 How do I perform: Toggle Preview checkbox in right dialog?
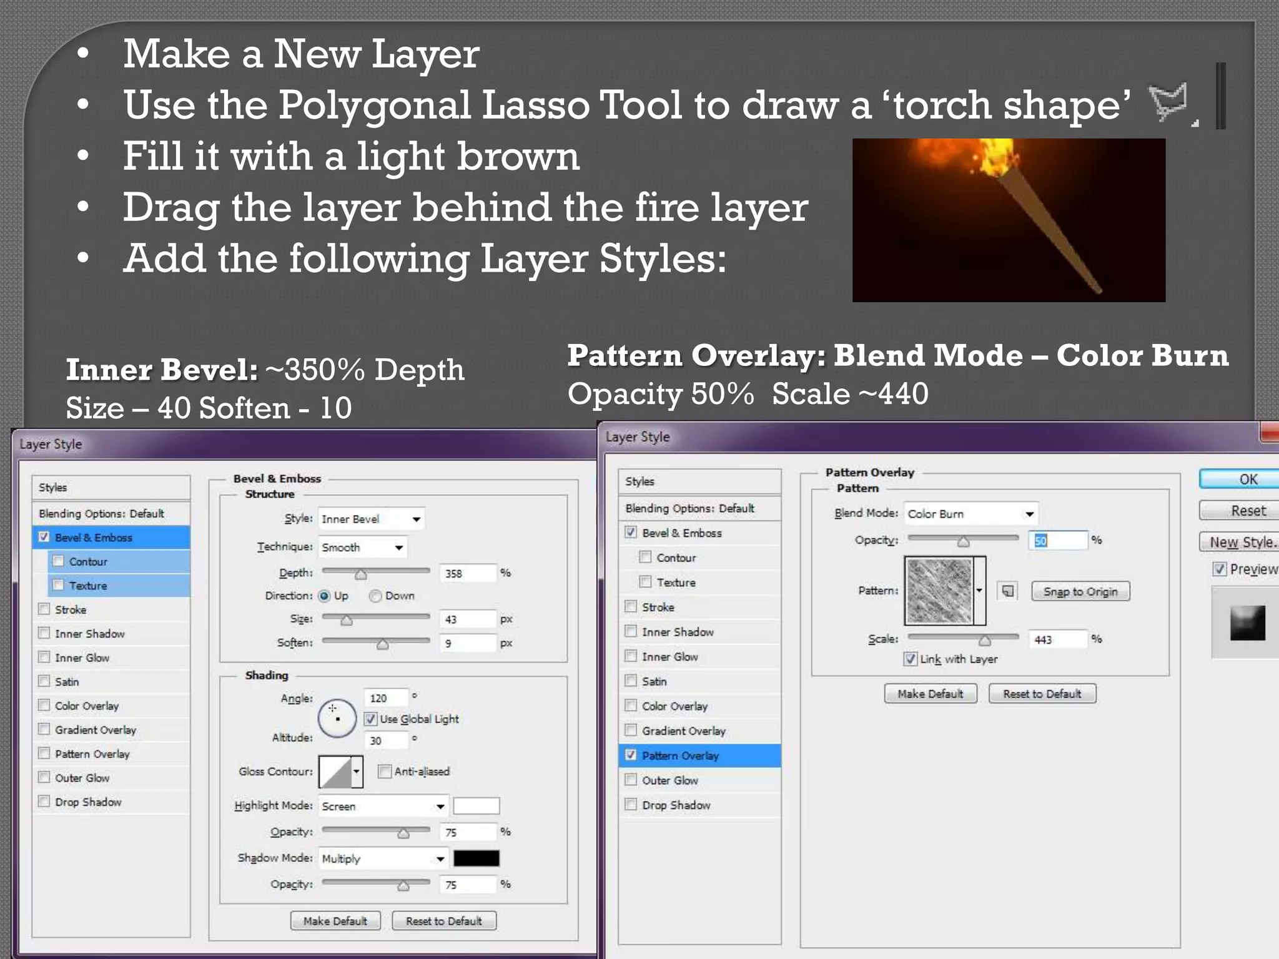coord(1219,569)
